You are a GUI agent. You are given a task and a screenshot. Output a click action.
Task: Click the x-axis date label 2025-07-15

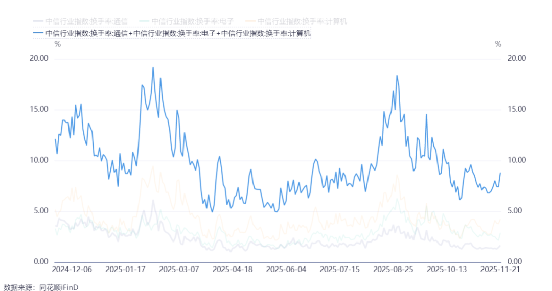tap(340, 270)
